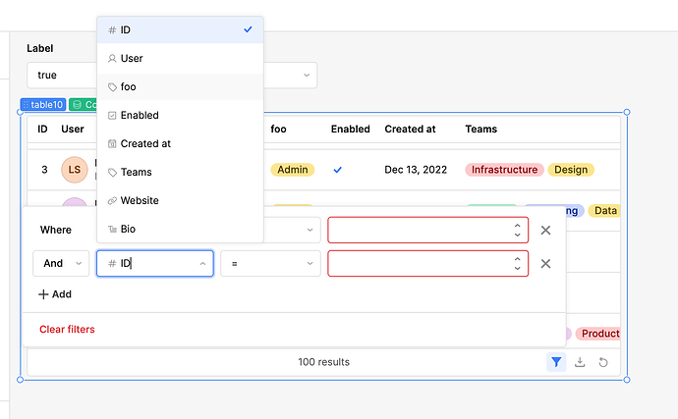Click the filter icon in table footer
The height and width of the screenshot is (419, 678).
pos(556,362)
